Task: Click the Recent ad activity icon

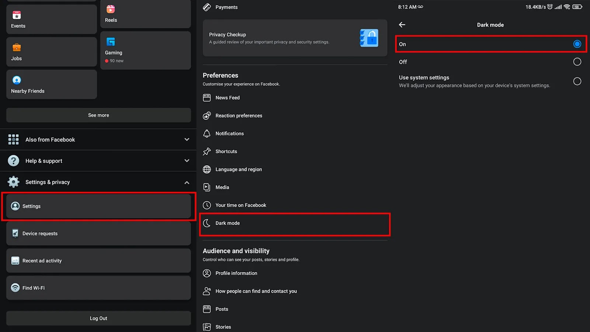Action: 15,260
